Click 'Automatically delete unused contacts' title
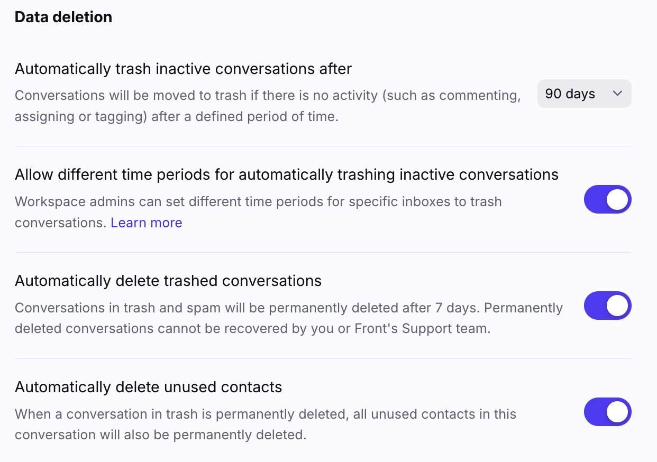The image size is (657, 462). pyautogui.click(x=148, y=387)
